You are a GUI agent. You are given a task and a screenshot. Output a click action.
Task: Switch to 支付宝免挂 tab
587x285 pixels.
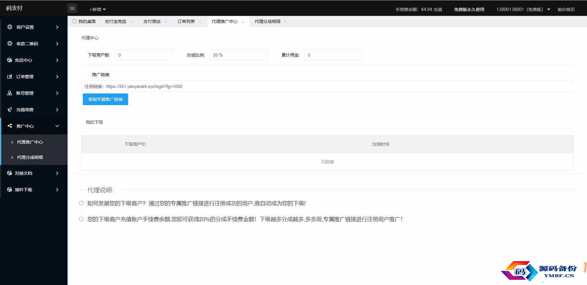point(115,21)
